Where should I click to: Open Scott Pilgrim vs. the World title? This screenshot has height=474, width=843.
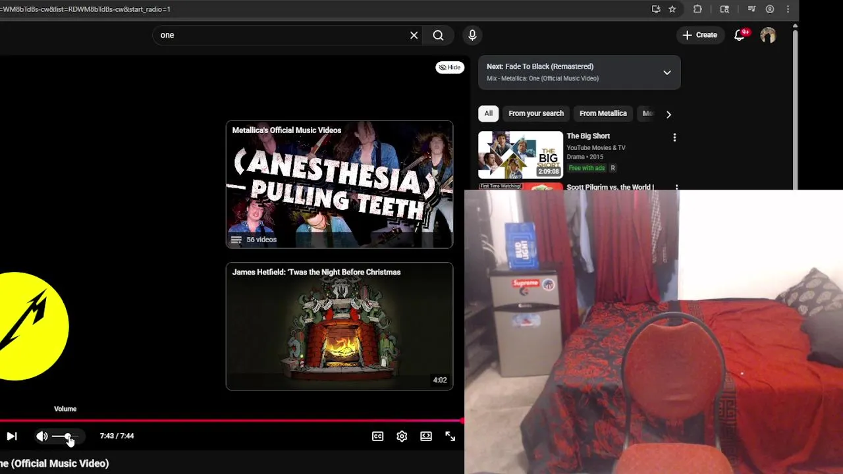610,187
